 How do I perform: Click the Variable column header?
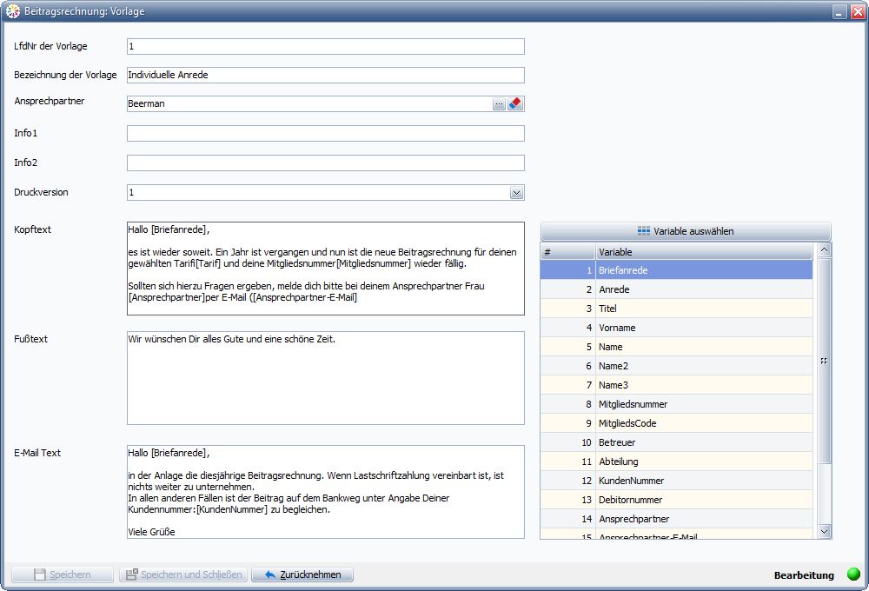tap(704, 252)
